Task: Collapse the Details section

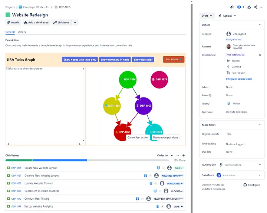Action: pyautogui.click(x=260, y=25)
